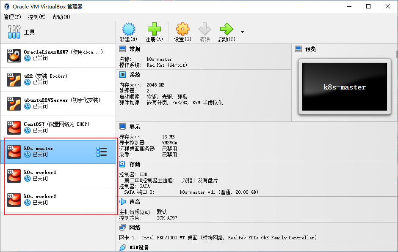This screenshot has height=252, width=398.
Task: Select the ubuntu22VServer VM icon
Action: click(14, 104)
